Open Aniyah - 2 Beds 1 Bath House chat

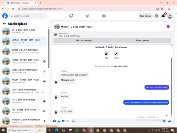point(24,81)
